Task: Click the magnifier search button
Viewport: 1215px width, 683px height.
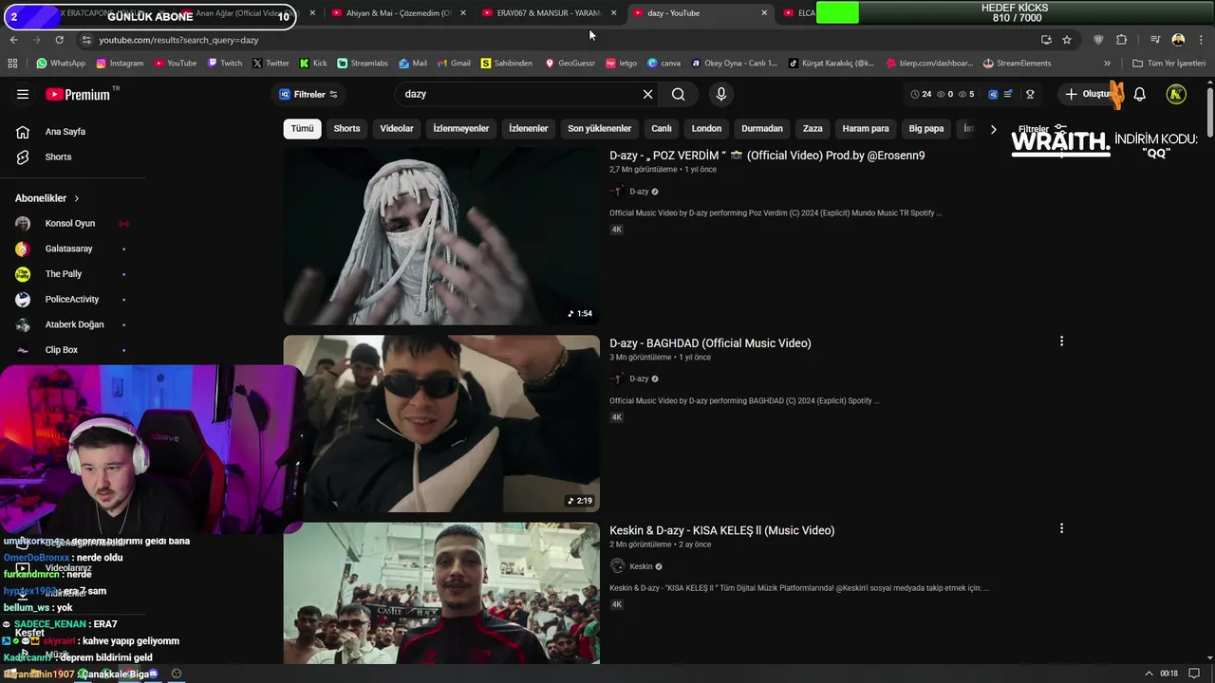Action: point(678,94)
